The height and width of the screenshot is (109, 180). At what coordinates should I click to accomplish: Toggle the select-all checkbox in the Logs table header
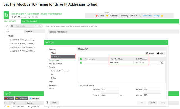tap(5, 103)
